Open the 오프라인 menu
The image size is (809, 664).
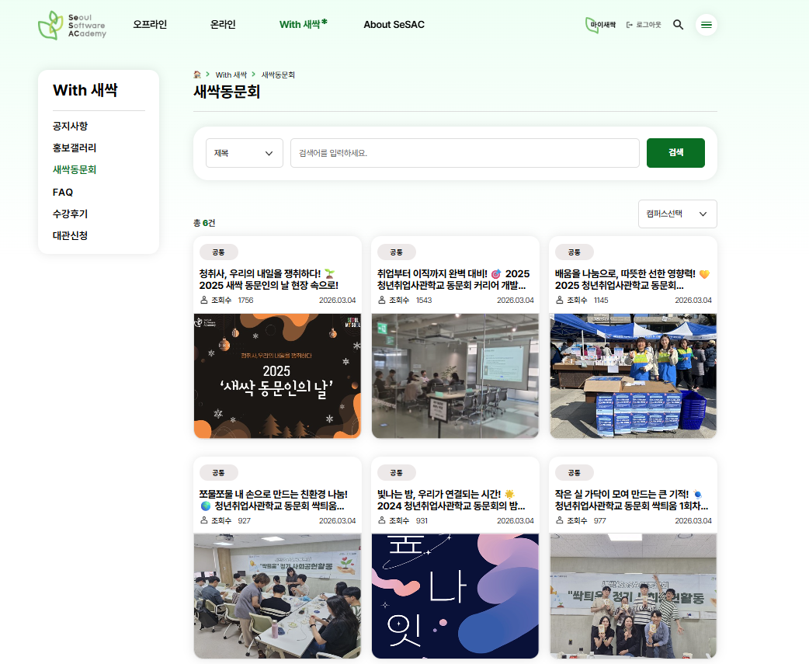[150, 24]
